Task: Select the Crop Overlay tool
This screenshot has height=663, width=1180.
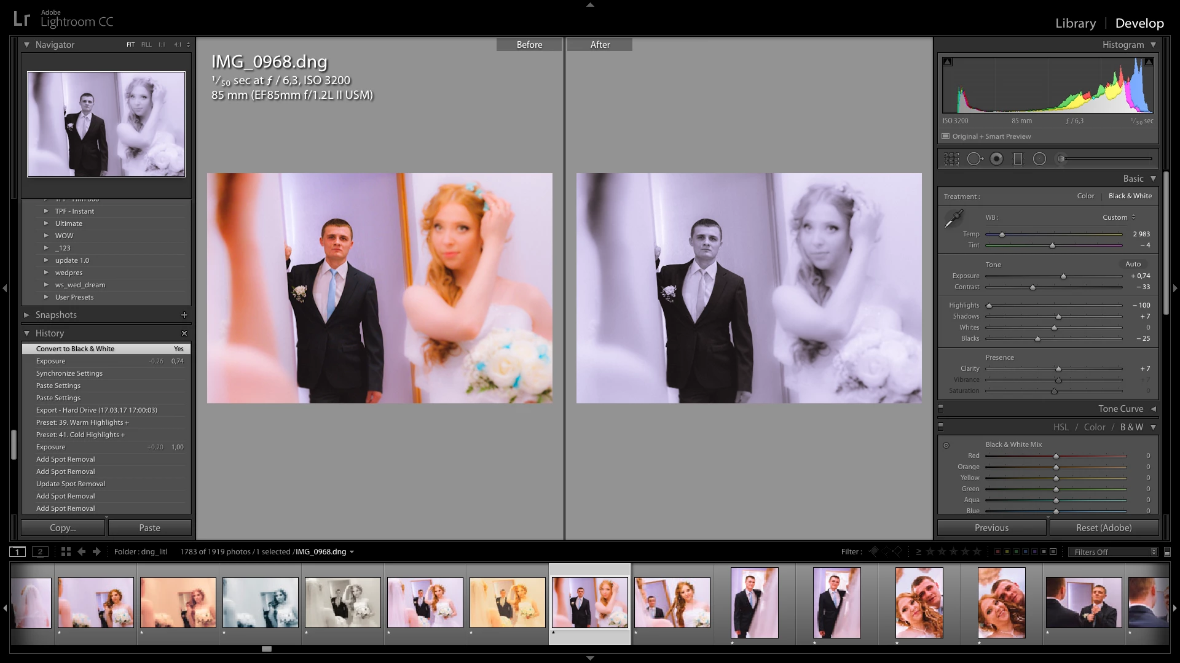Action: [x=951, y=159]
